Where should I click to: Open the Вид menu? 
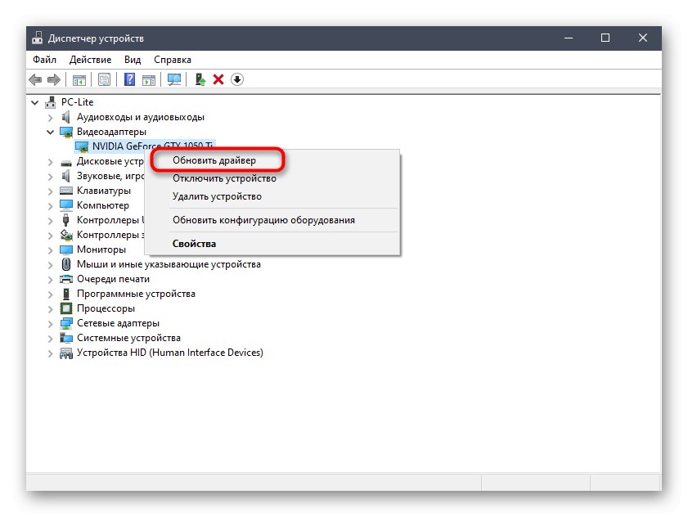click(133, 60)
